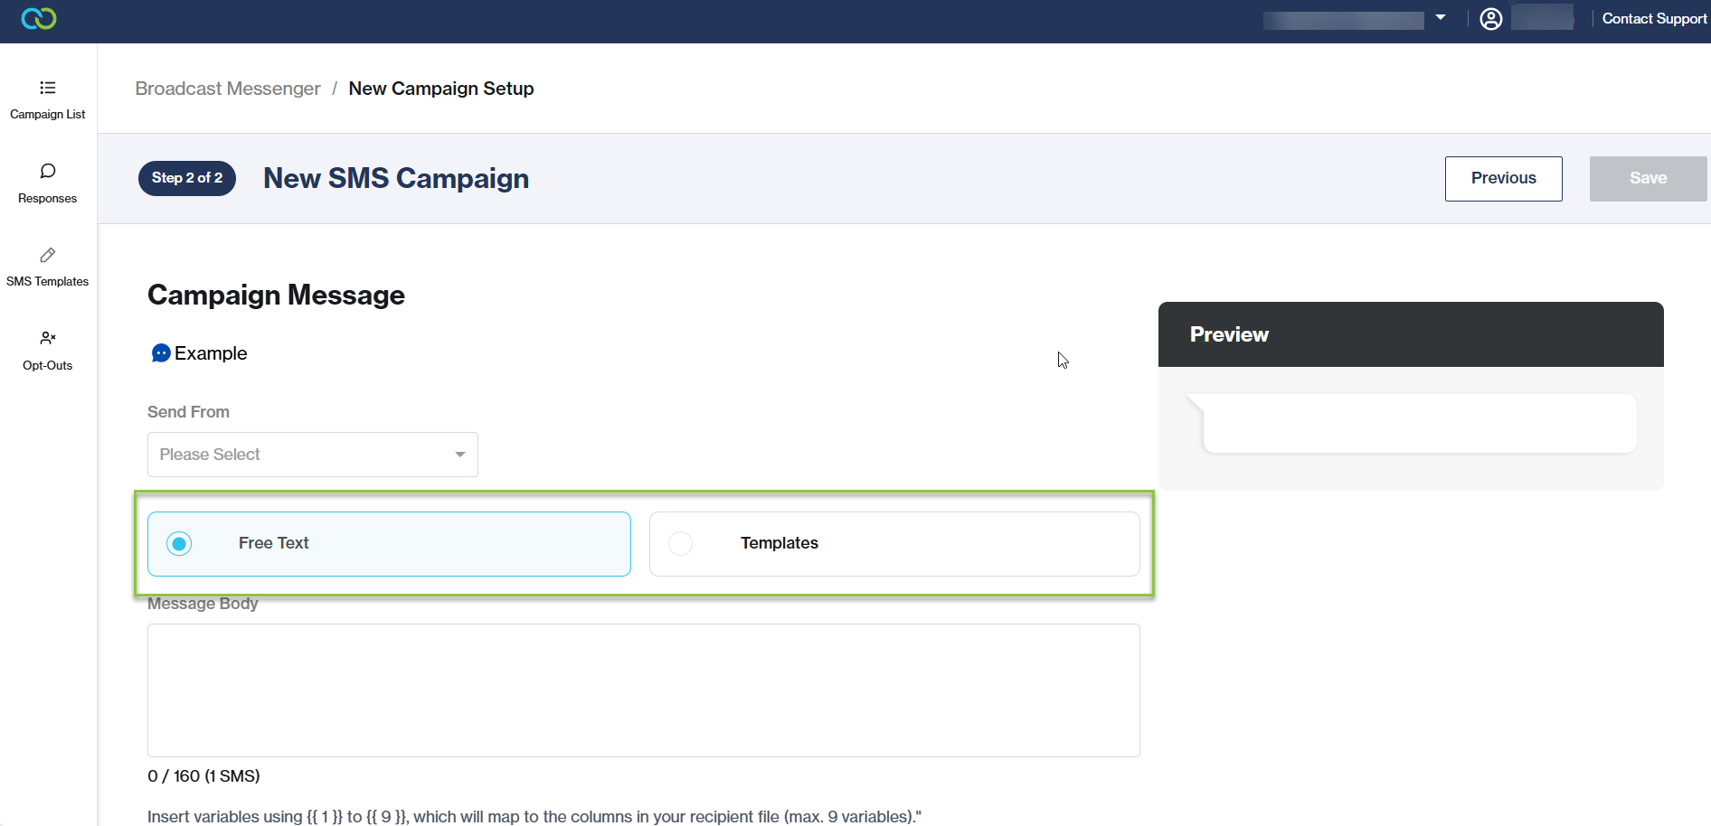Screen dimensions: 1711x826
Task: Click the Opt-Outs user icon
Action: pos(48,338)
